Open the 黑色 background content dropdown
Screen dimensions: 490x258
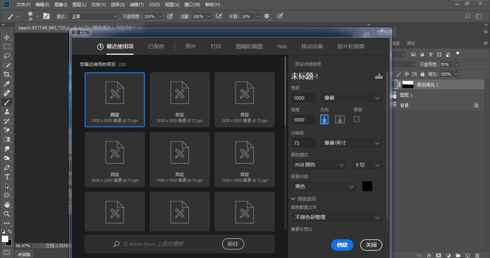pos(324,186)
